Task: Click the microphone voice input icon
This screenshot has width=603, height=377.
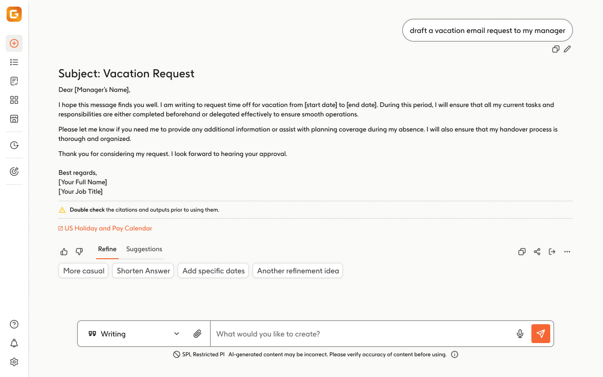Action: 520,334
